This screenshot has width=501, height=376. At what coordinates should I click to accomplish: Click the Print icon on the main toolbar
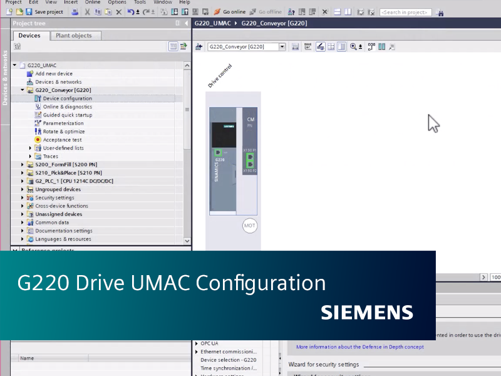click(76, 12)
